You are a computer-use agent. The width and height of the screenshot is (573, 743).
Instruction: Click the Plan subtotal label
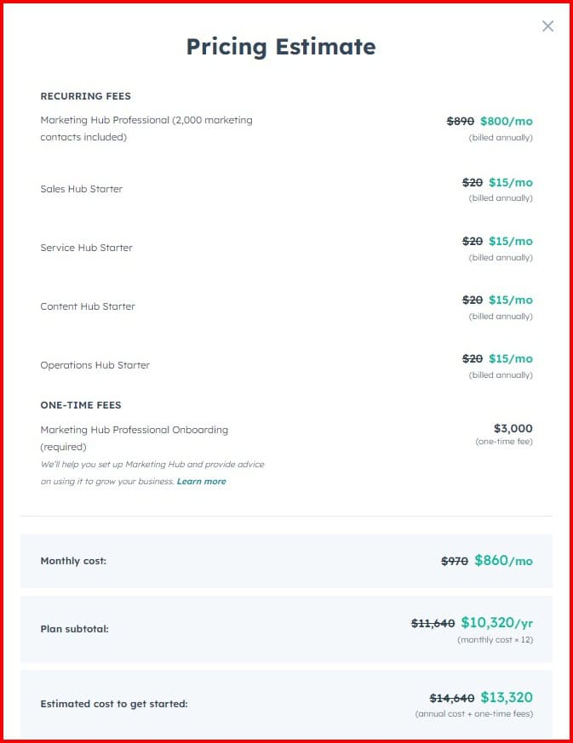74,629
